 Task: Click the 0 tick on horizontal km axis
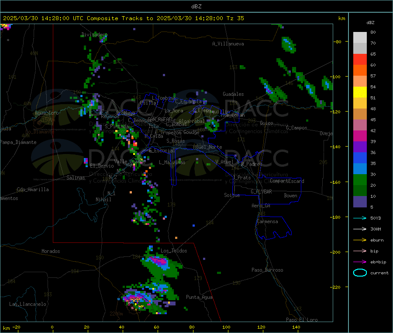coord(52,327)
